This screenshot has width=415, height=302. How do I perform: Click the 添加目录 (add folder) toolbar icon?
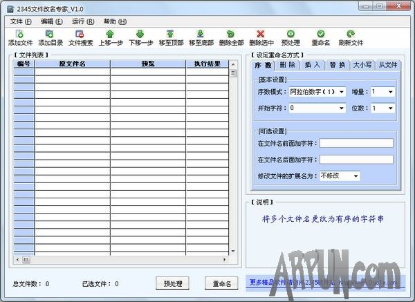tap(50, 34)
